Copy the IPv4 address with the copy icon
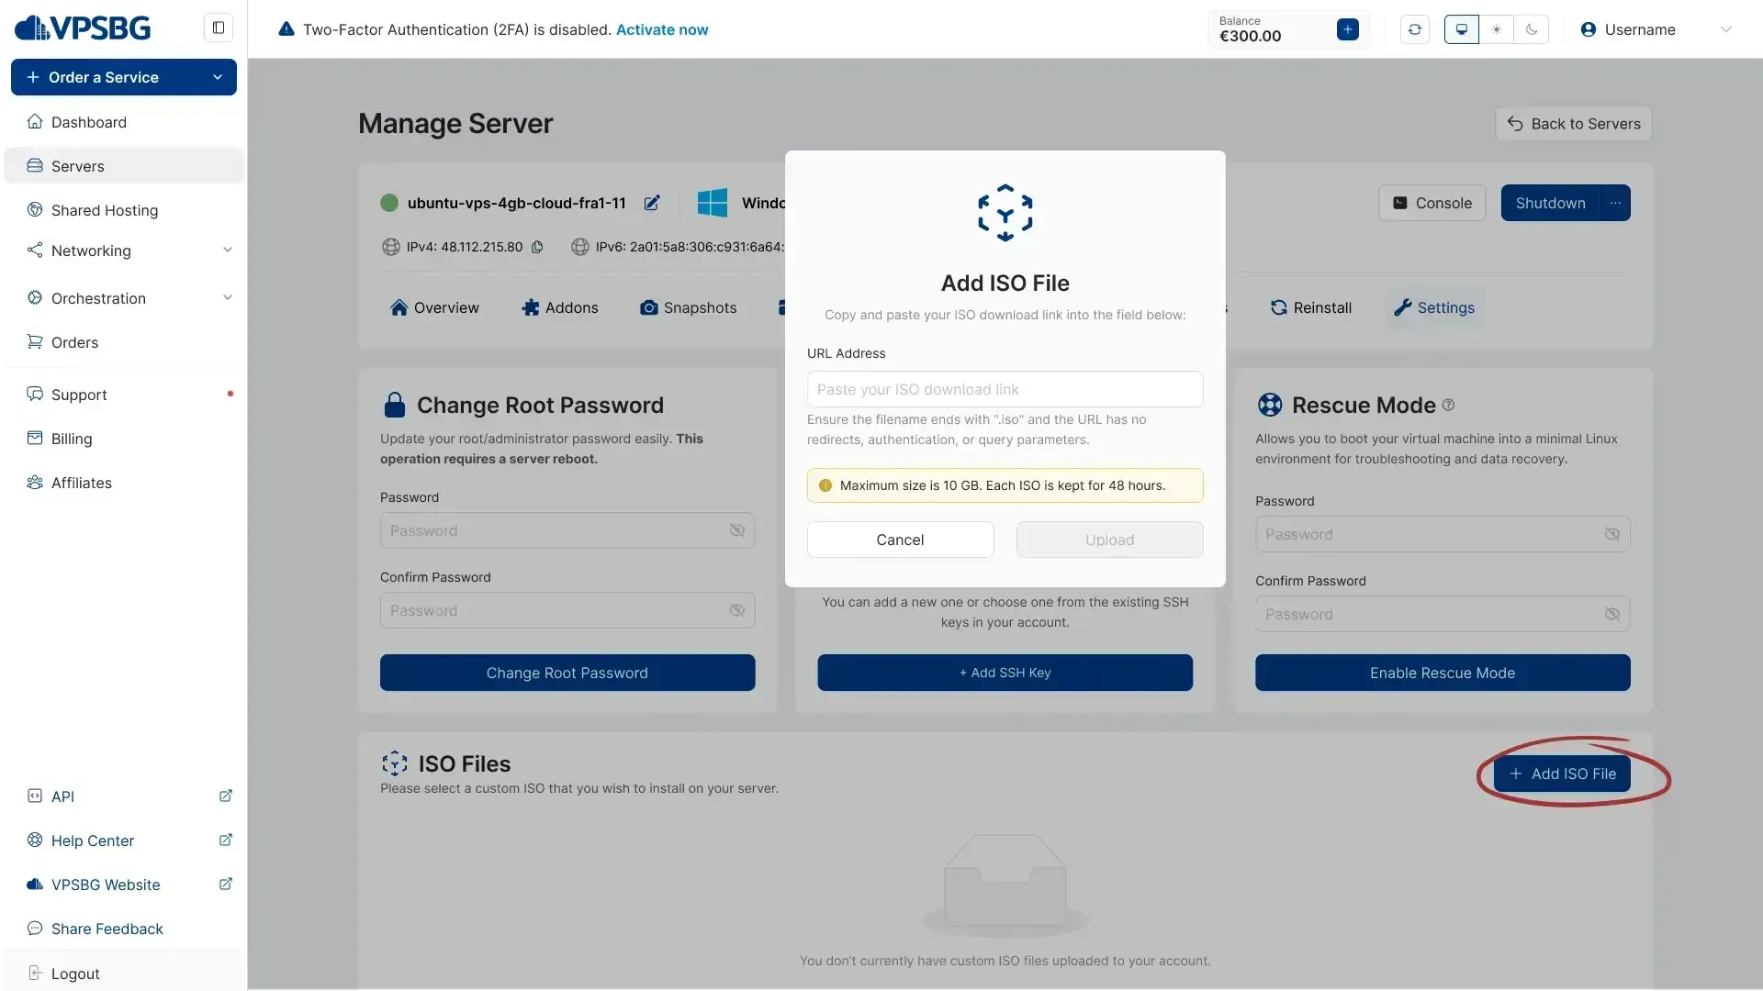The height and width of the screenshot is (991, 1763). pyautogui.click(x=537, y=247)
